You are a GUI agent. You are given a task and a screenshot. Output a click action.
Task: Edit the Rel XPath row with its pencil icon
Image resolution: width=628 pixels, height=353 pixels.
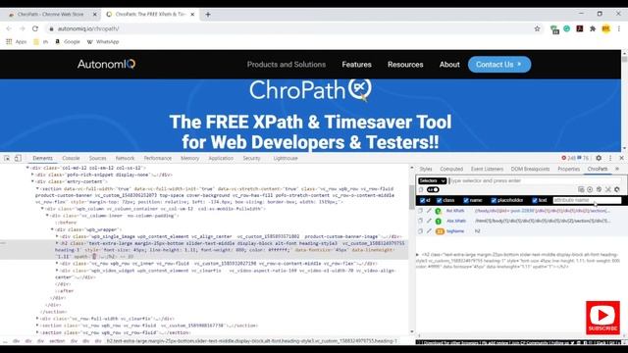point(429,211)
